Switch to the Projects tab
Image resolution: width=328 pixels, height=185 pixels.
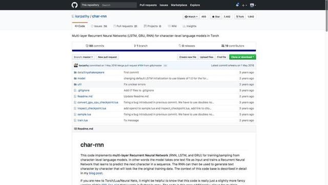(153, 26)
